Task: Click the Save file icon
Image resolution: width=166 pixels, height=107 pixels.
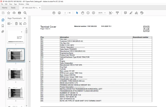Action: (x=3, y=13)
